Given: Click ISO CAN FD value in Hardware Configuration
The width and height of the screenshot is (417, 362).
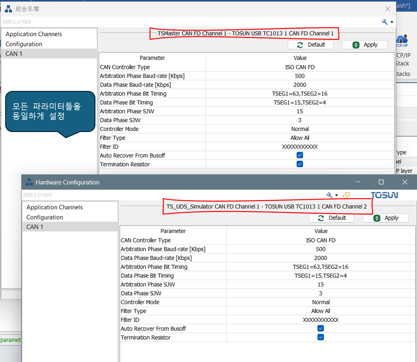Looking at the screenshot, I should tap(321, 240).
